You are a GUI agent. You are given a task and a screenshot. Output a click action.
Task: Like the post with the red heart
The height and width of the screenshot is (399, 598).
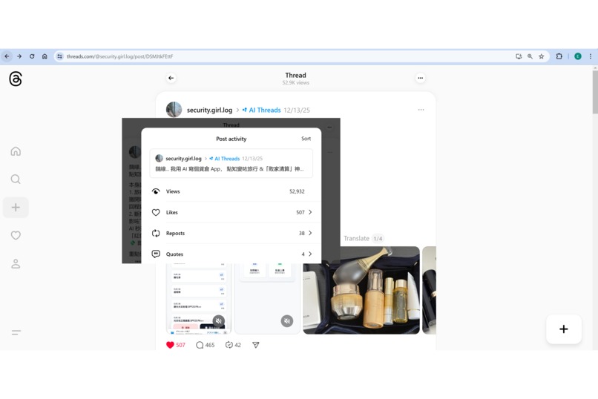click(x=170, y=345)
